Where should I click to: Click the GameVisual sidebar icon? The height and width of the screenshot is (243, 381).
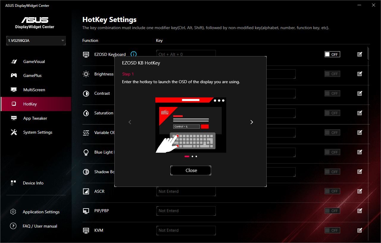tap(14, 61)
